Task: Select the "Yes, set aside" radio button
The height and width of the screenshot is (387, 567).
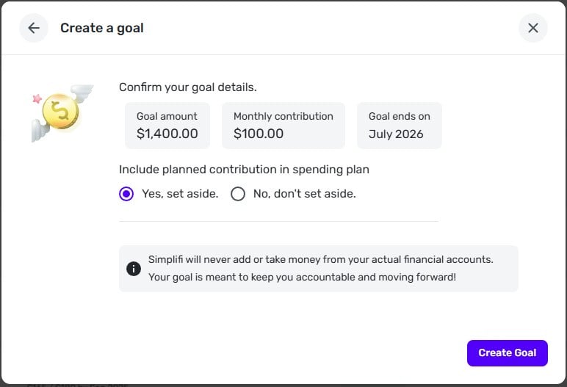Action: tap(126, 194)
